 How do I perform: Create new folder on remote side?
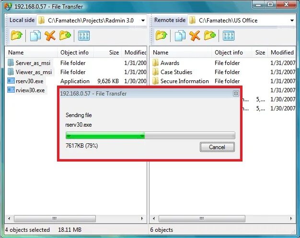tap(210, 35)
